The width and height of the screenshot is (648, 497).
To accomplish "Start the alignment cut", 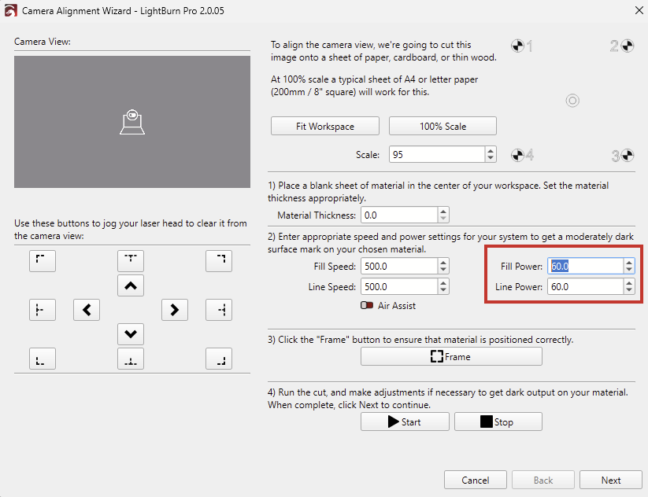I will [x=404, y=422].
